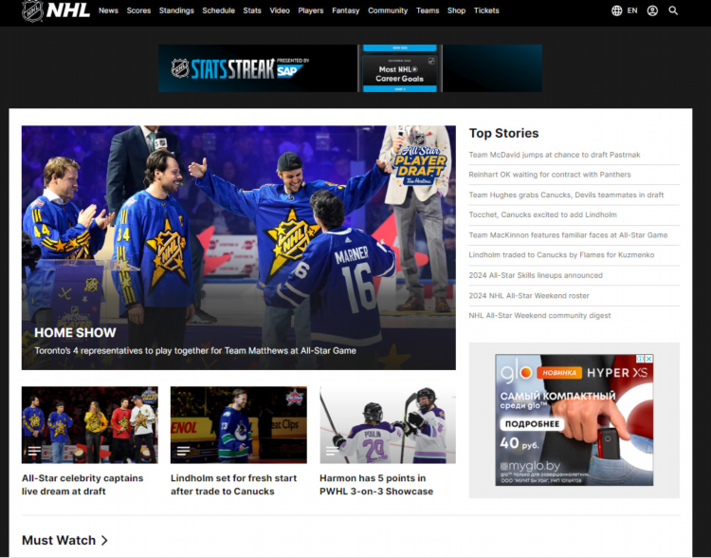
Task: Open All-Star Weekend community digest
Action: (x=539, y=316)
